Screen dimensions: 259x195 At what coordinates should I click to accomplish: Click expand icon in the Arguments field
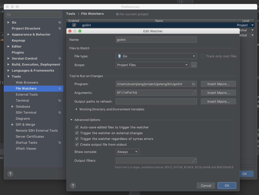(194, 93)
